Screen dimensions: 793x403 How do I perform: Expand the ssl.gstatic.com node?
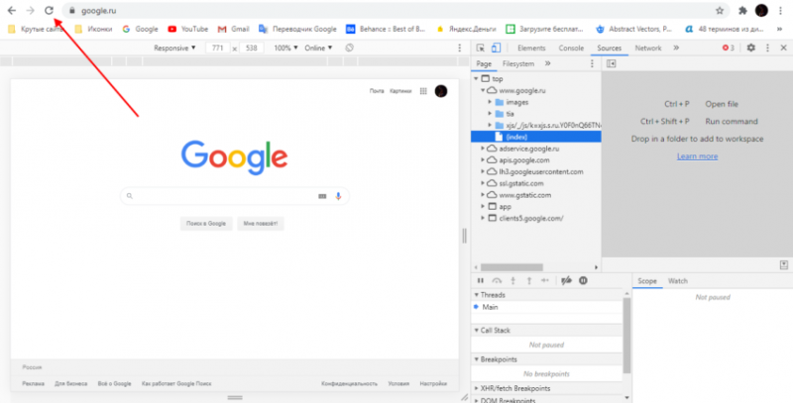click(483, 183)
